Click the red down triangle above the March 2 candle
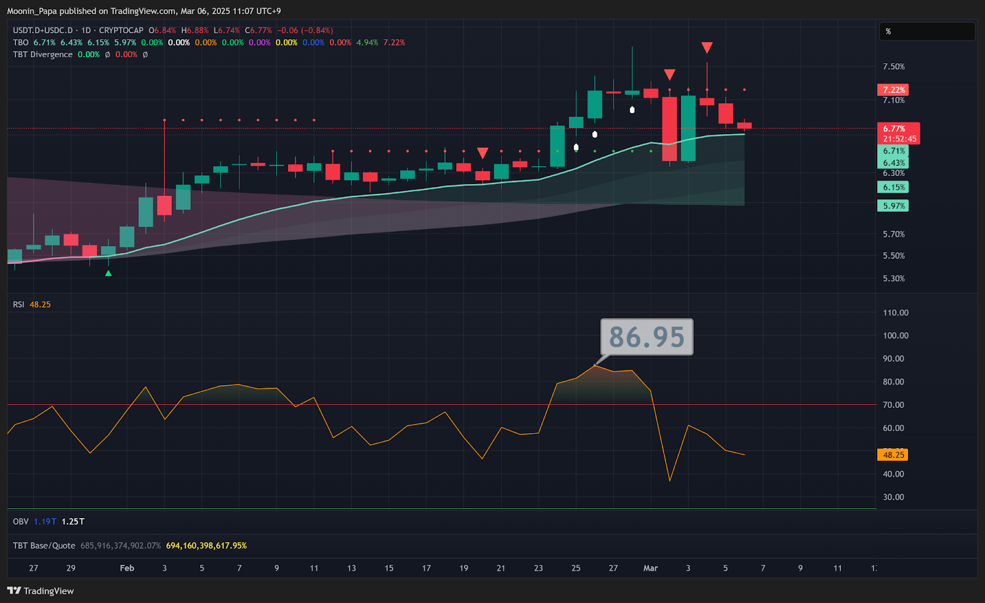This screenshot has height=603, width=985. tap(669, 75)
